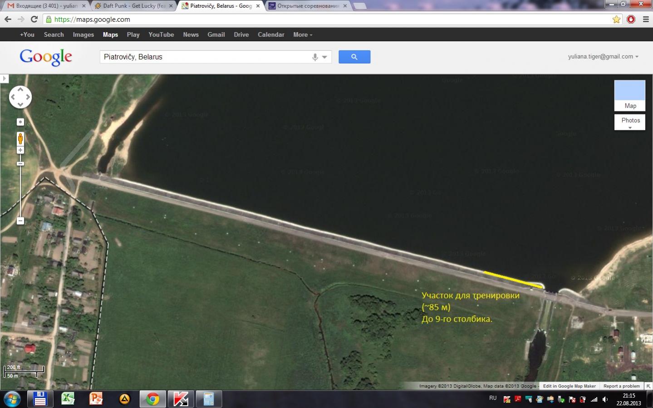Click the Report a problem link
The image size is (653, 408).
tap(621, 386)
